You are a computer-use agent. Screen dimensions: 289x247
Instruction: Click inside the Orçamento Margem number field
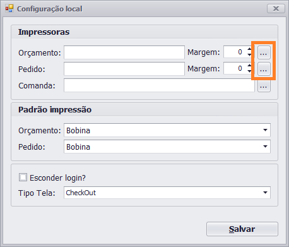[x=235, y=52]
